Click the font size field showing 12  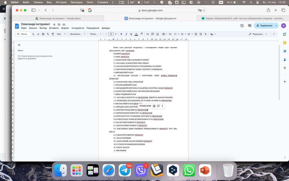pos(111,34)
